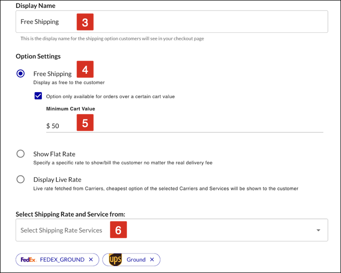341x273 pixels.
Task: Click the Display Name input field
Action: [x=172, y=21]
